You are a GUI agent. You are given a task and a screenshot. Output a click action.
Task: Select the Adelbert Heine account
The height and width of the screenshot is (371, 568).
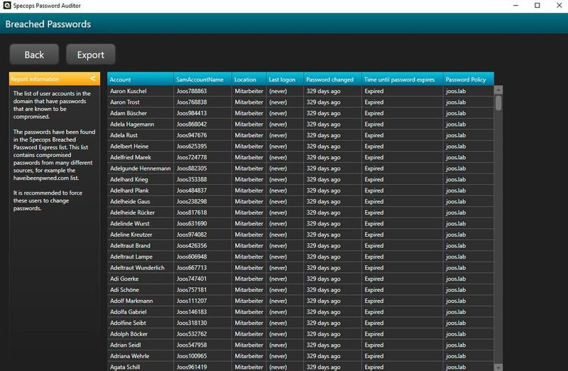coord(129,146)
